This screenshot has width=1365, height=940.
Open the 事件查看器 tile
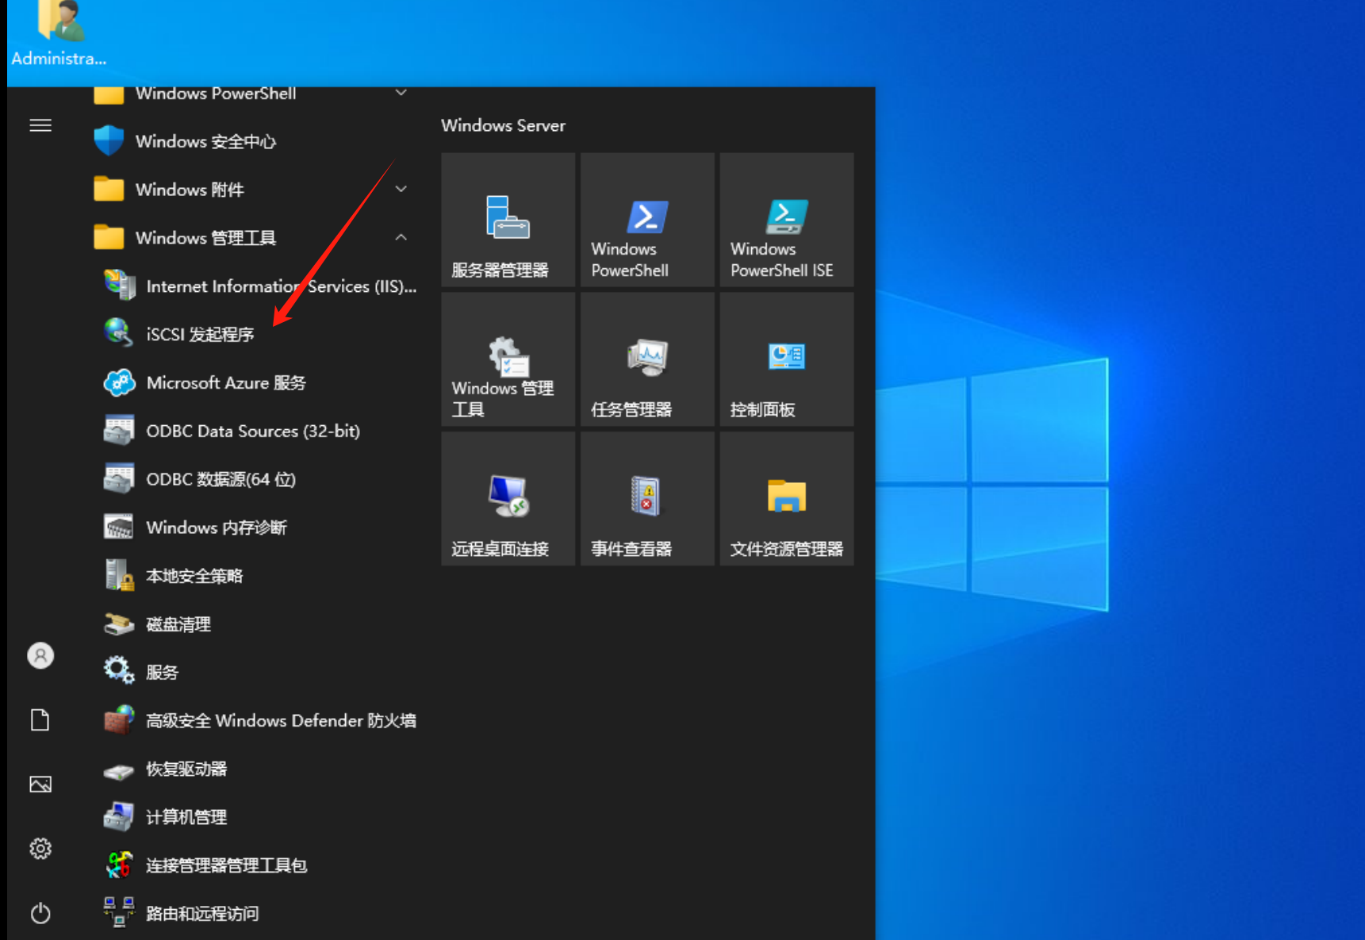click(647, 499)
